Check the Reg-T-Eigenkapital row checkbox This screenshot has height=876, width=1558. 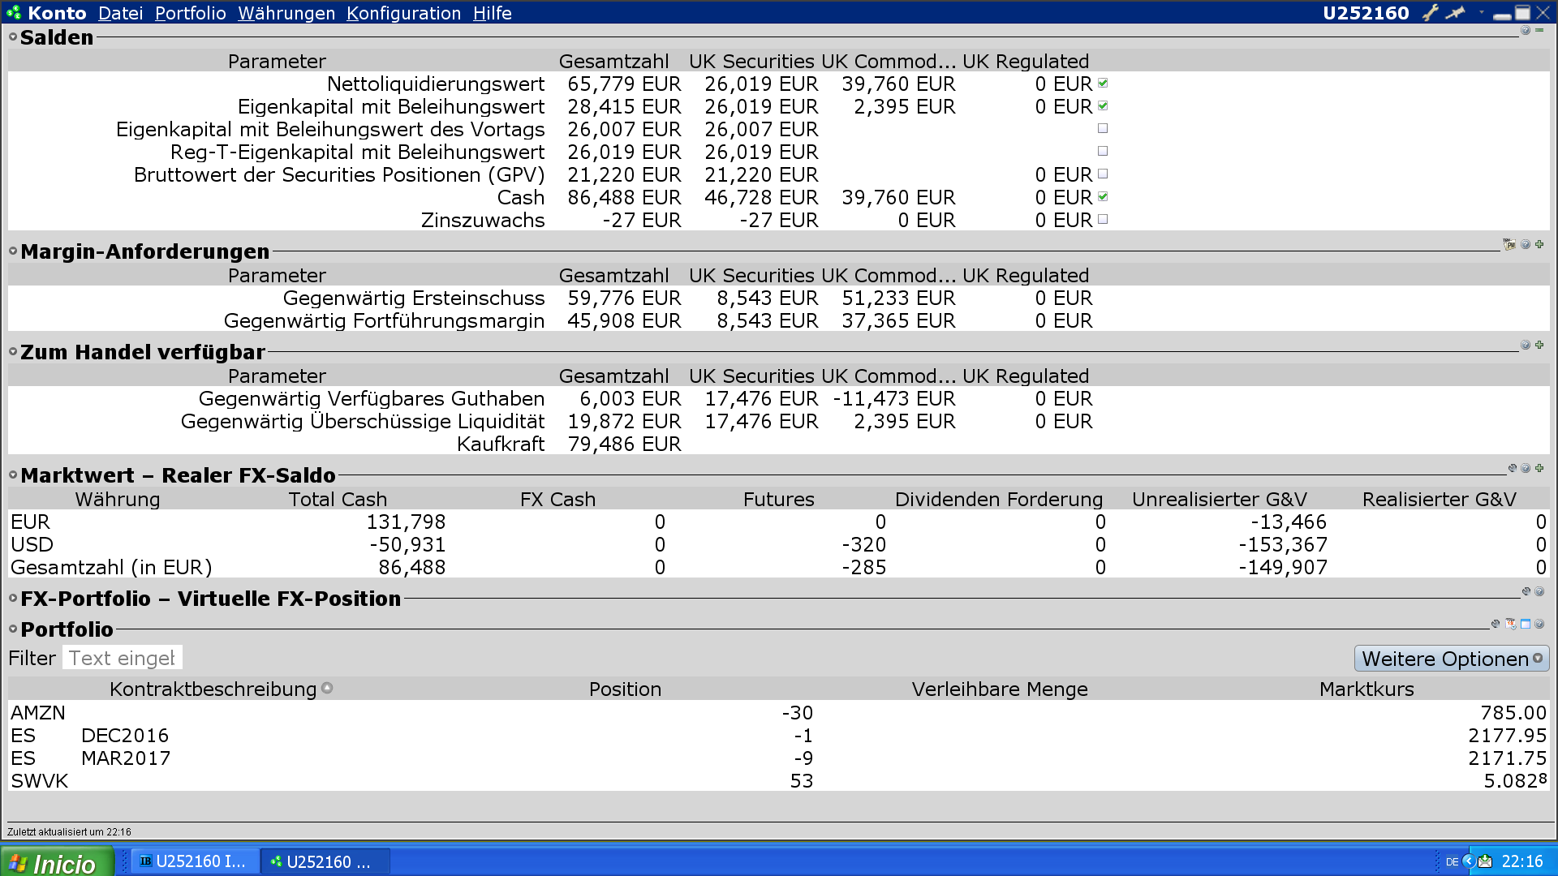[1103, 151]
